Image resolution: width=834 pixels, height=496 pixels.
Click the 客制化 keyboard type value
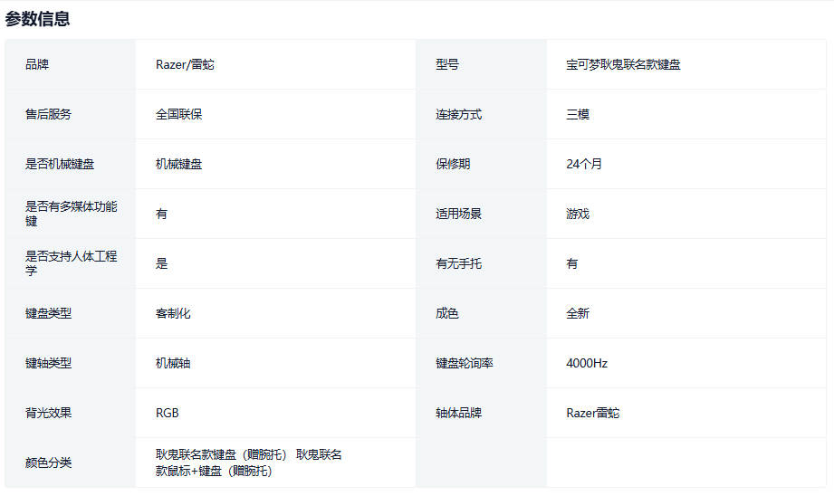coord(173,313)
